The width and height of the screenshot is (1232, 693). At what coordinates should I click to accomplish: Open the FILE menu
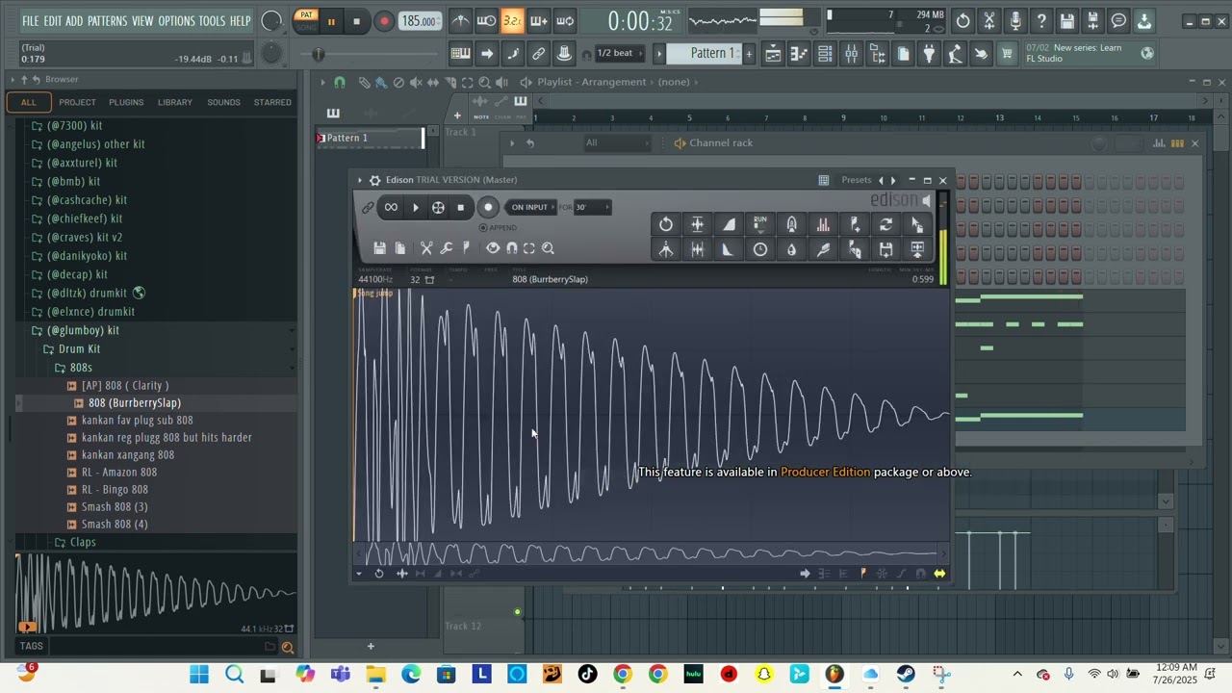coord(30,20)
